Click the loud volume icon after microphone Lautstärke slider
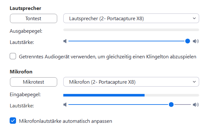The width and height of the screenshot is (213, 126). (x=196, y=105)
